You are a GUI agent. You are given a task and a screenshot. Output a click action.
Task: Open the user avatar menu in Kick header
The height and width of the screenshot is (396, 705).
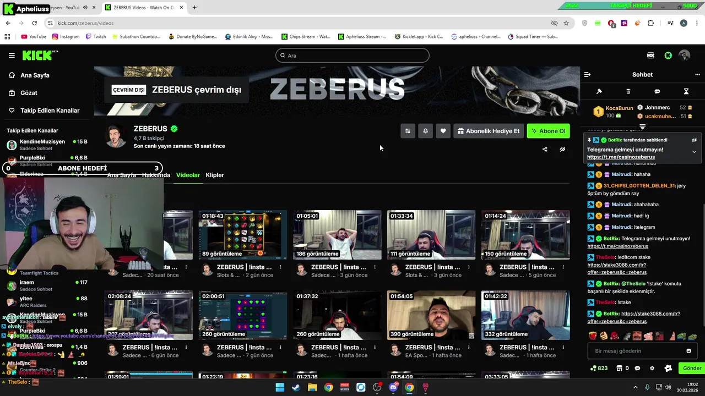685,56
